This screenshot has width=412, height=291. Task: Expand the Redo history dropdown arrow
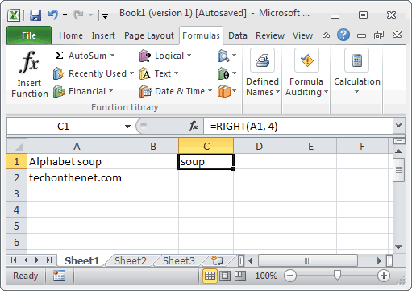pos(90,15)
